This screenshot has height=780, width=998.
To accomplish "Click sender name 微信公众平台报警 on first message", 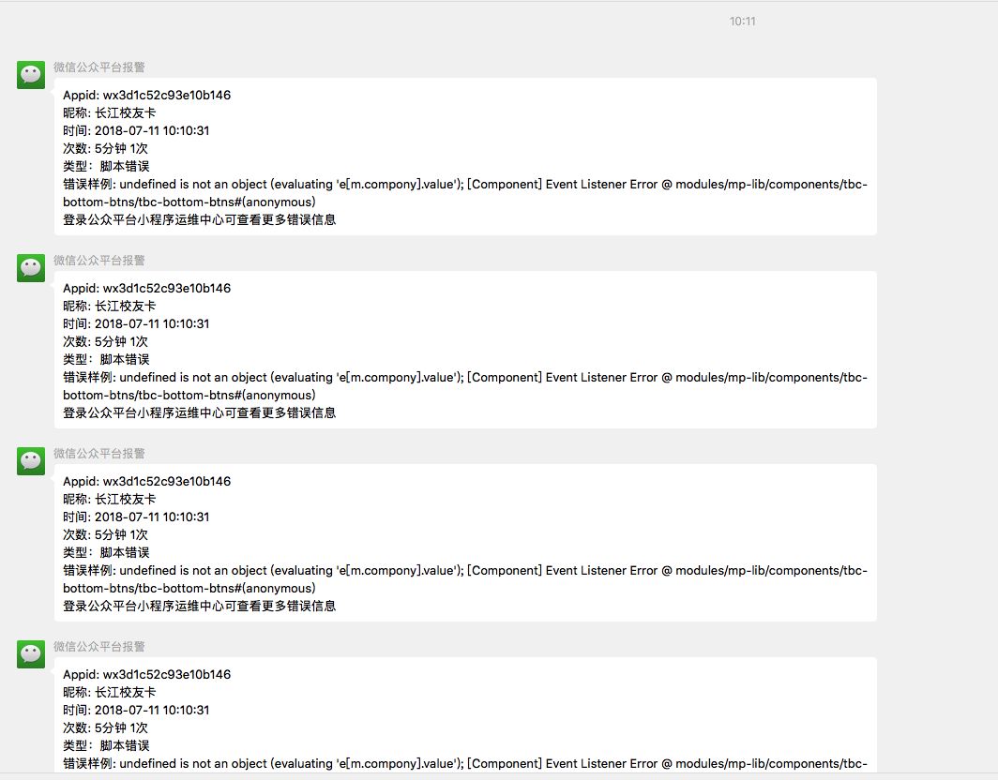I will (99, 67).
